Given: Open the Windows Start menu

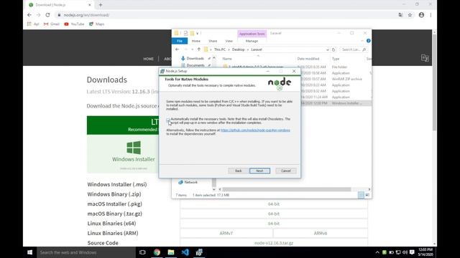Looking at the screenshot, I should click(x=29, y=252).
